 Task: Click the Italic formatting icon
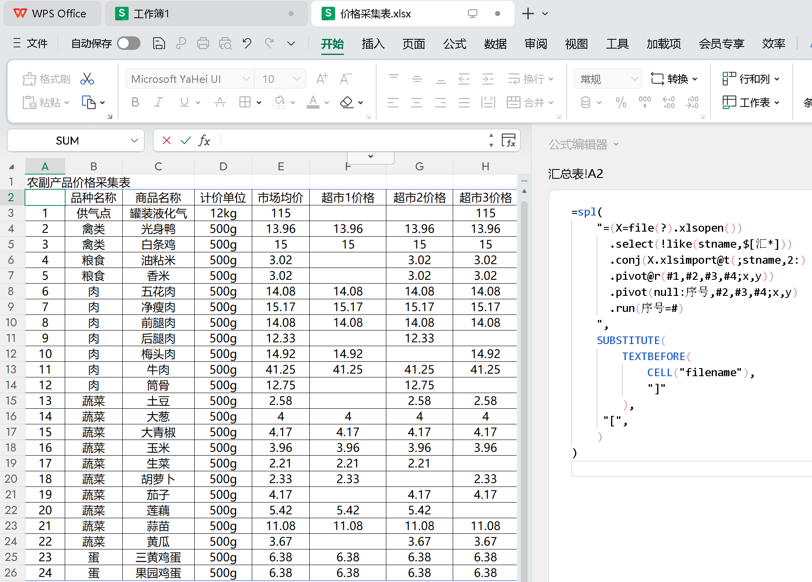pyautogui.click(x=159, y=102)
